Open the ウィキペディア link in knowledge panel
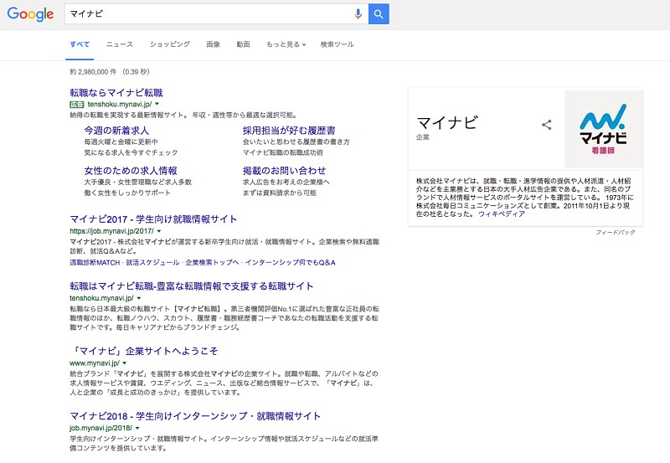670x463 pixels. [502, 214]
